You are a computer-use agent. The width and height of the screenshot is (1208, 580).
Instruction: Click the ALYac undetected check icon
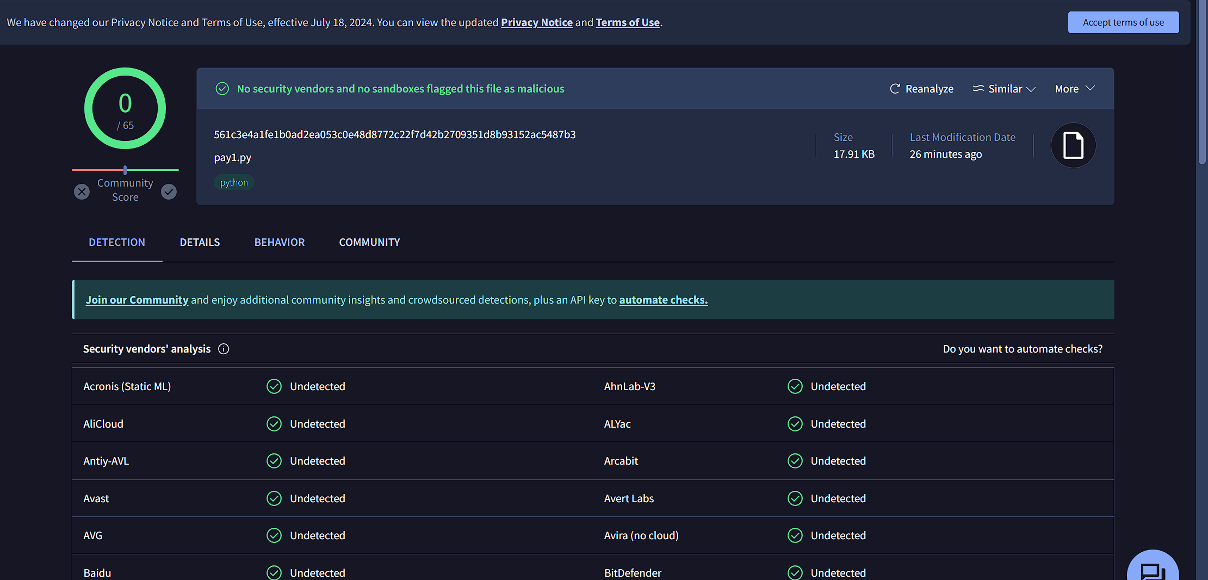[x=795, y=424]
